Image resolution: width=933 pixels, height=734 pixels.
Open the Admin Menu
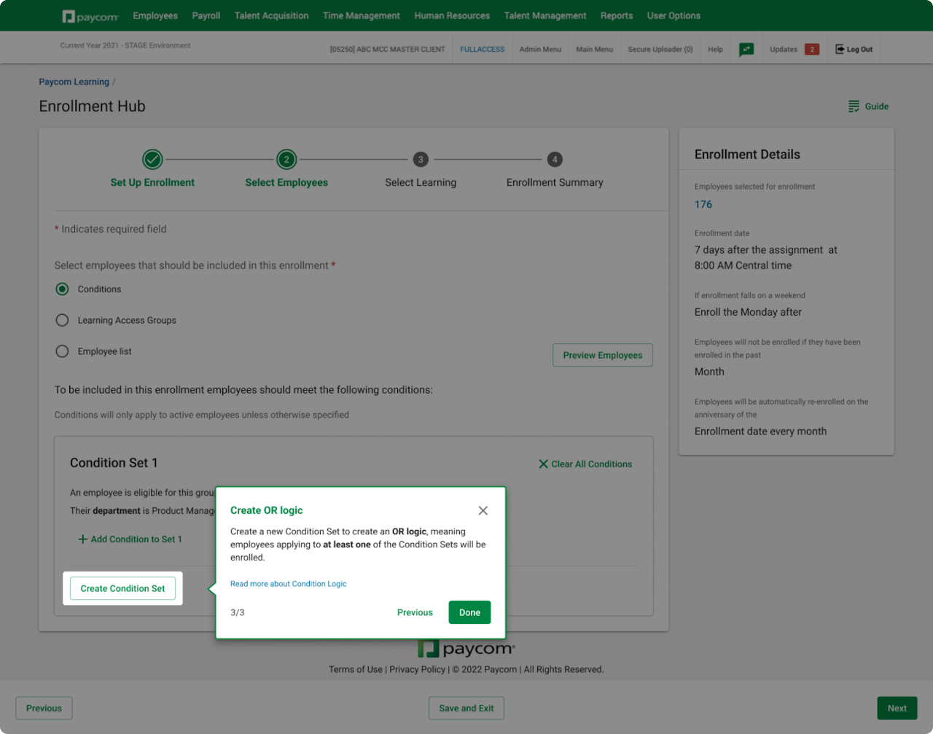point(540,50)
